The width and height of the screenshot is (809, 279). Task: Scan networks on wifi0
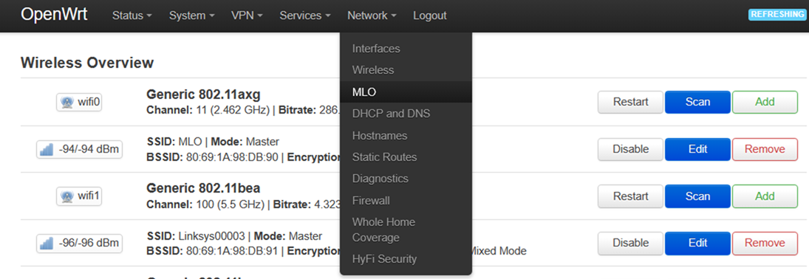697,102
